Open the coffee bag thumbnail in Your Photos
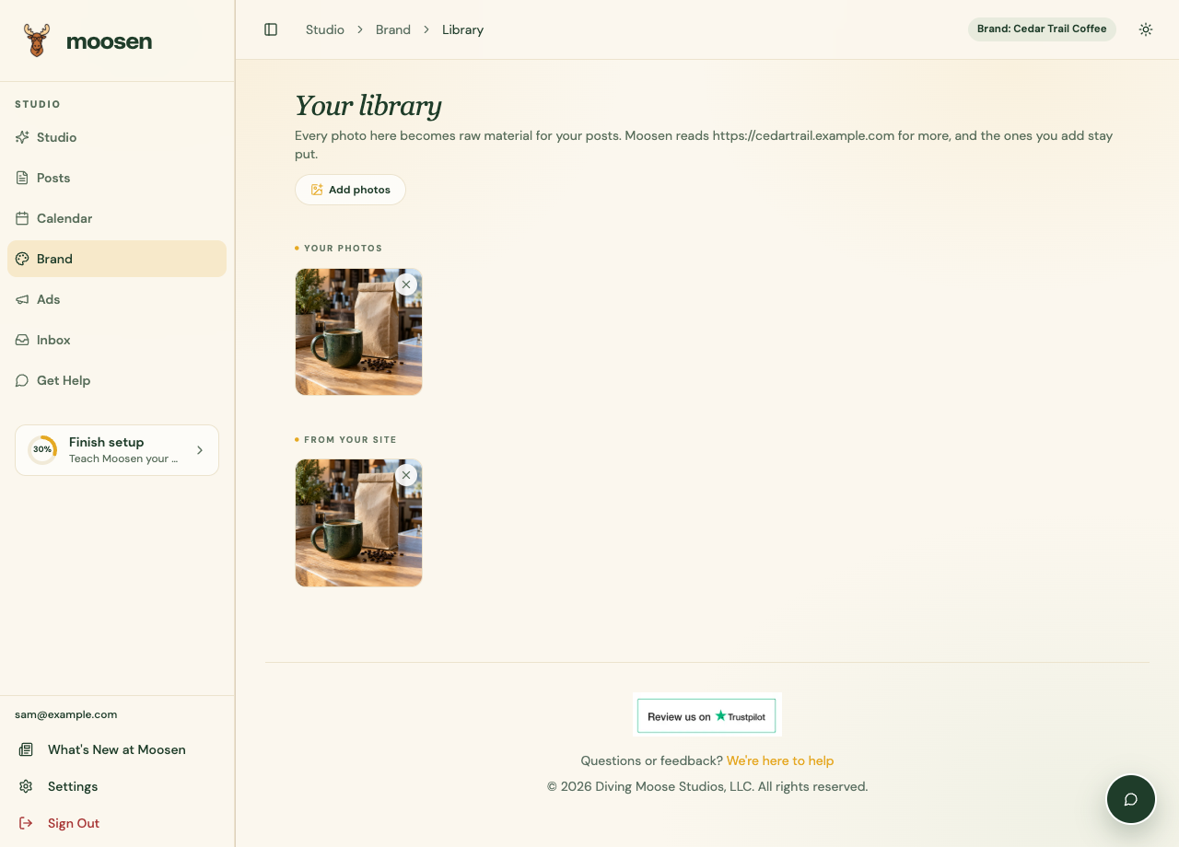This screenshot has height=847, width=1179. pos(358,332)
